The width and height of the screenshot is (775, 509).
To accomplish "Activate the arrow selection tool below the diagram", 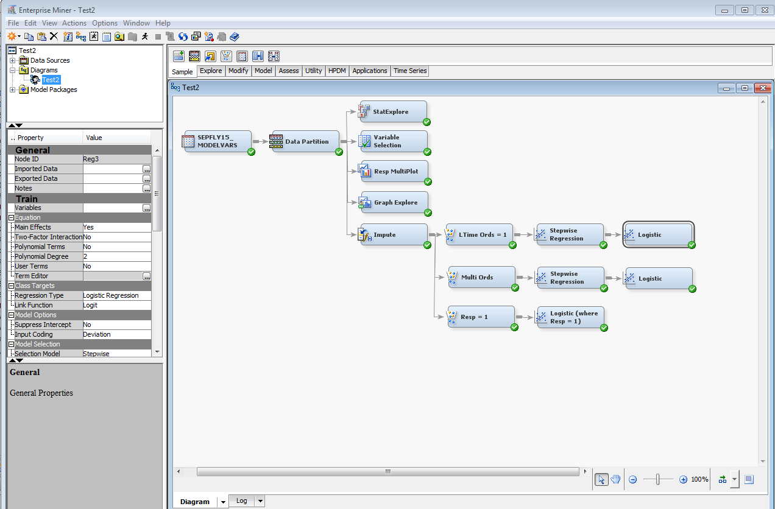I will coord(601,479).
